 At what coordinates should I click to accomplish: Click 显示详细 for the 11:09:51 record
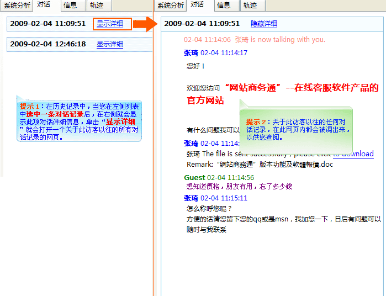coord(112,24)
